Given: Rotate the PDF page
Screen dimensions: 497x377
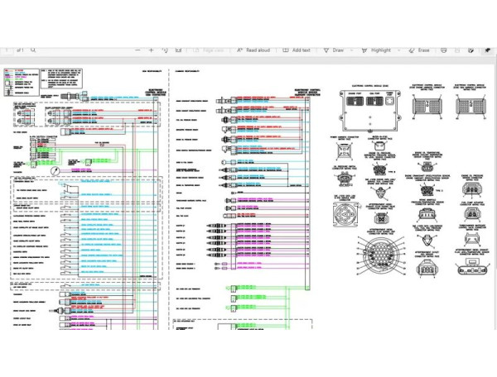Looking at the screenshot, I should point(165,50).
